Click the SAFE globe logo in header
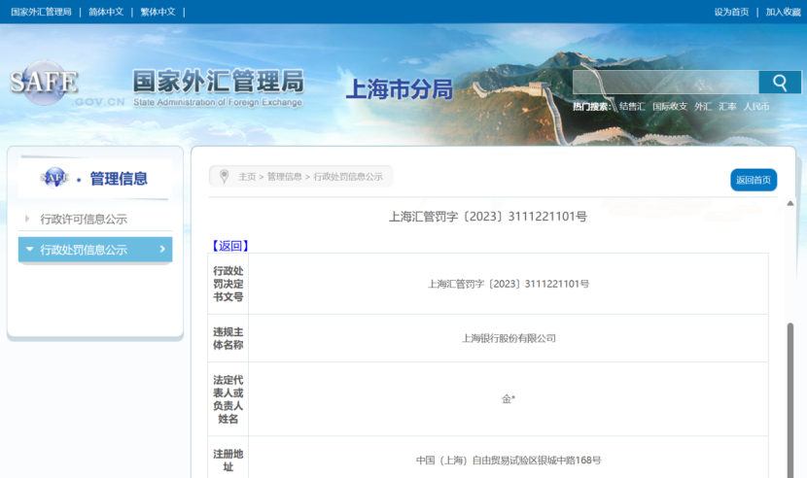807x478 pixels. click(44, 83)
